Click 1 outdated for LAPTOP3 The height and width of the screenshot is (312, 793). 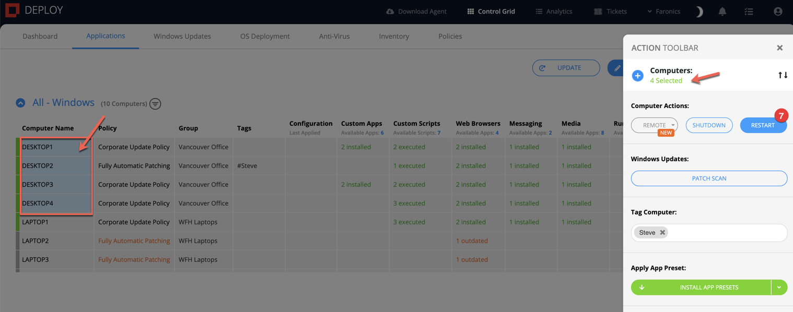[x=472, y=260]
